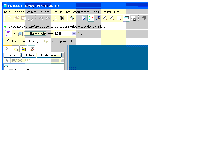202x151 pixels.
Task: Open the Analyse menu
Action: click(57, 12)
